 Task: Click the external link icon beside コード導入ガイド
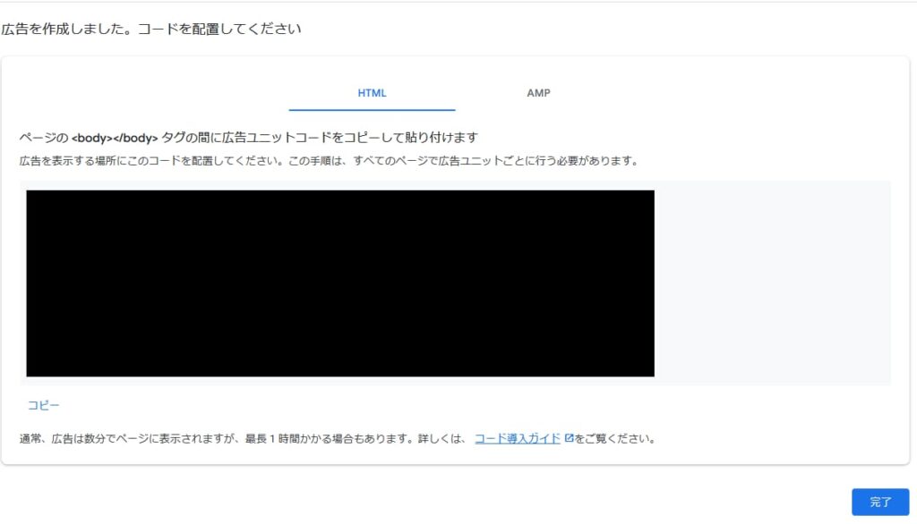pos(569,438)
